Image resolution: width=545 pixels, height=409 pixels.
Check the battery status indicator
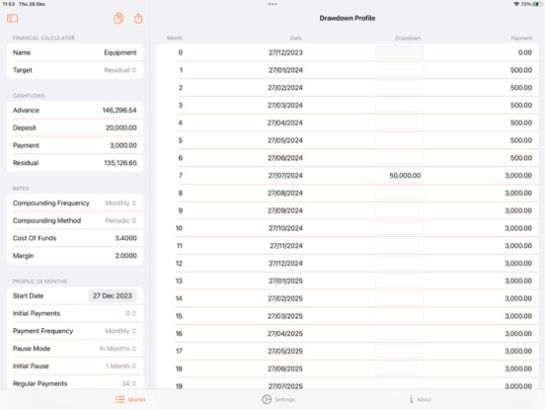tap(537, 4)
